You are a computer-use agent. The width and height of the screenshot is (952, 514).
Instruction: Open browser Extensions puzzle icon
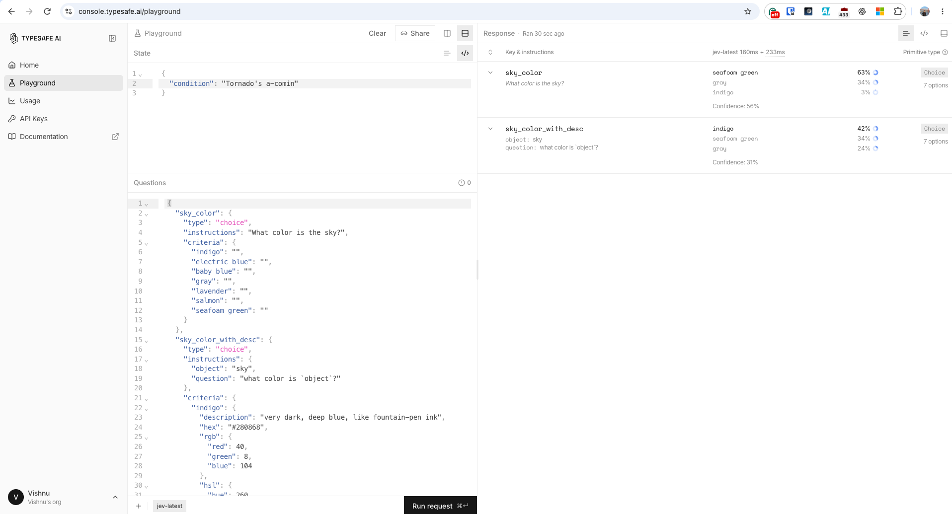898,11
